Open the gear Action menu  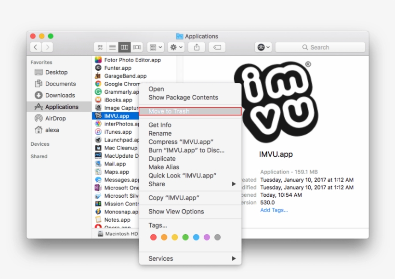[x=176, y=47]
